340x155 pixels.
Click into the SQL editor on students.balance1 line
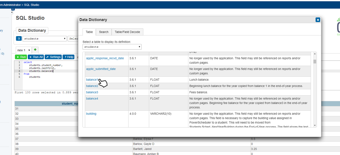(x=41, y=71)
